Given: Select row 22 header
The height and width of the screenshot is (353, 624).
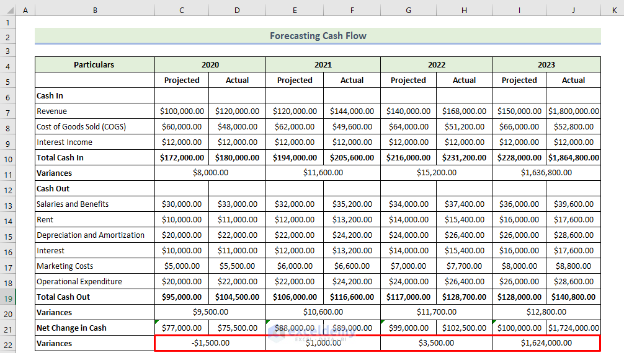Looking at the screenshot, I should coord(7,344).
